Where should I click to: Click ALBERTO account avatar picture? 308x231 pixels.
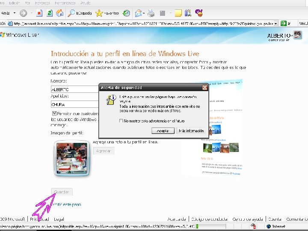point(297,35)
